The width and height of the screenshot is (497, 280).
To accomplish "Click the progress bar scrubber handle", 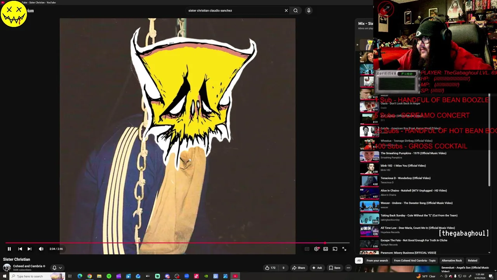I will point(325,243).
